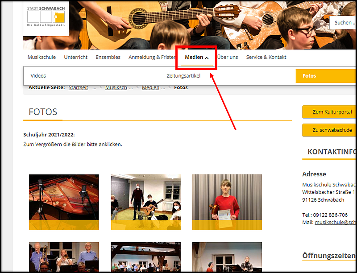
Task: Enlarge the boy in red sweater photo
Action: pyautogui.click(x=227, y=202)
